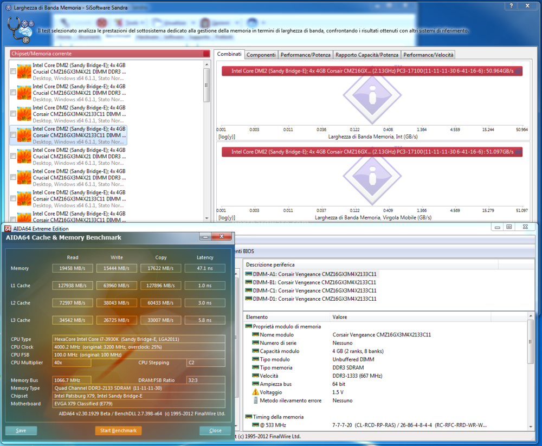Open the Performance/Potenza tab
The image size is (542, 446).
[305, 55]
